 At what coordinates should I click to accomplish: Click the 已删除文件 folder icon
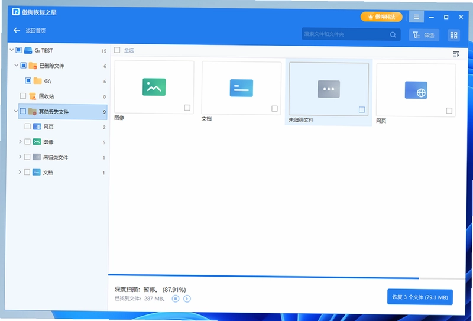pyautogui.click(x=33, y=66)
